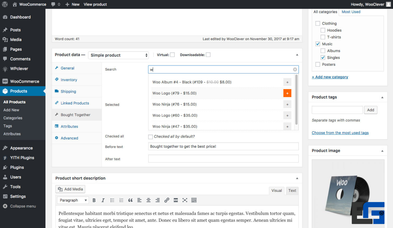The image size is (393, 228).
Task: Insert or edit a link
Action: point(167,200)
